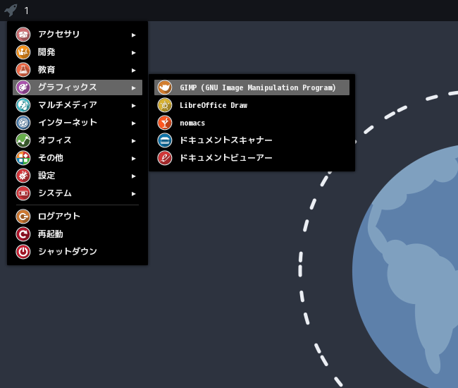Launch ドキュメントビューアー from the submenu
Screen dimensions: 458x388
point(252,158)
